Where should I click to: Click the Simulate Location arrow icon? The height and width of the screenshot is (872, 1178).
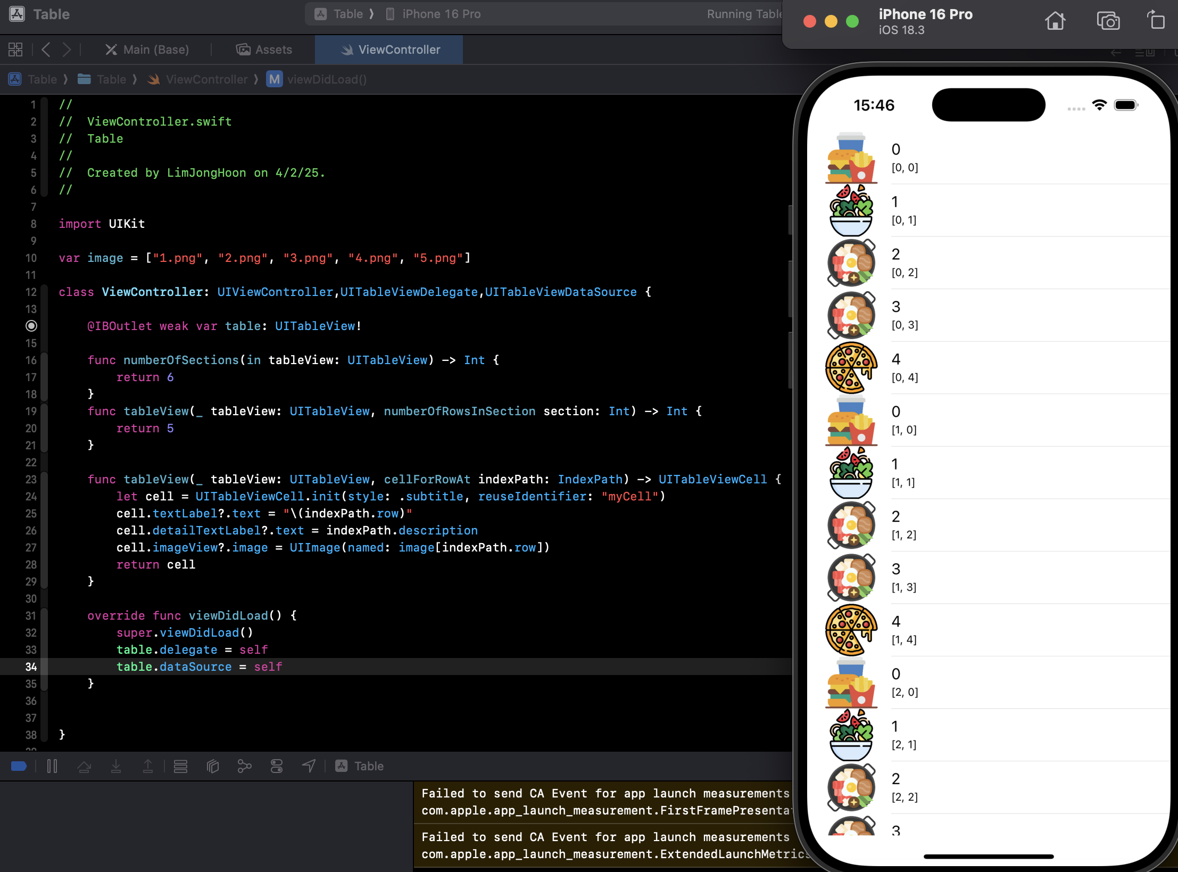309,766
